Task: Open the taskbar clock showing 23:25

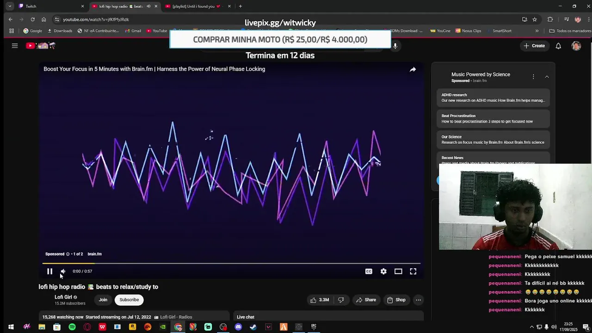Action: coord(568,327)
